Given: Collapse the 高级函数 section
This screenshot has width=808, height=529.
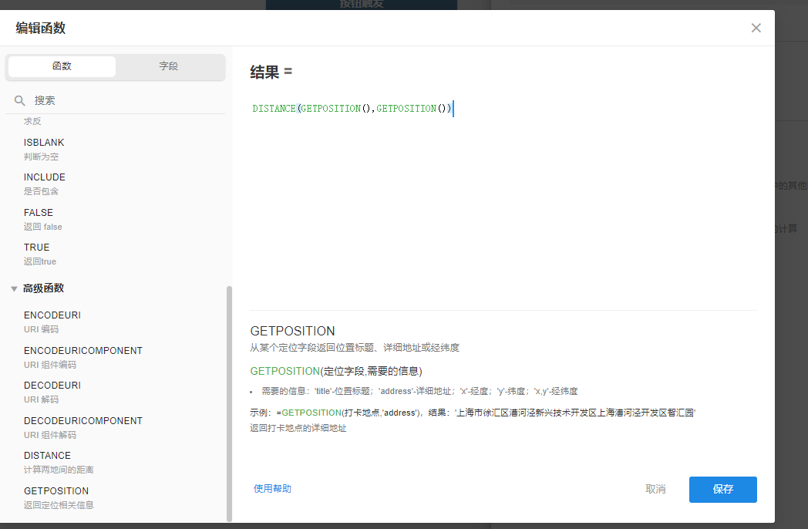Looking at the screenshot, I should point(14,288).
